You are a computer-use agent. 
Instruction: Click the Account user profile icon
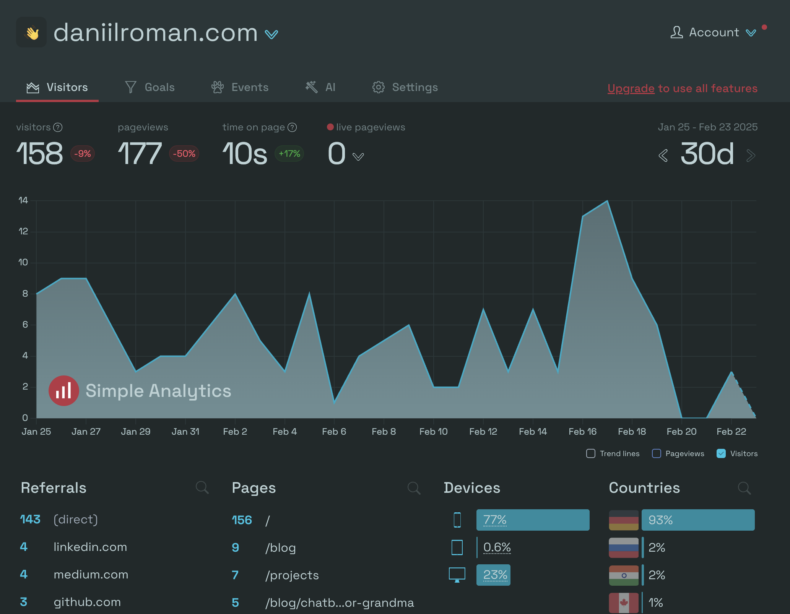tap(676, 32)
